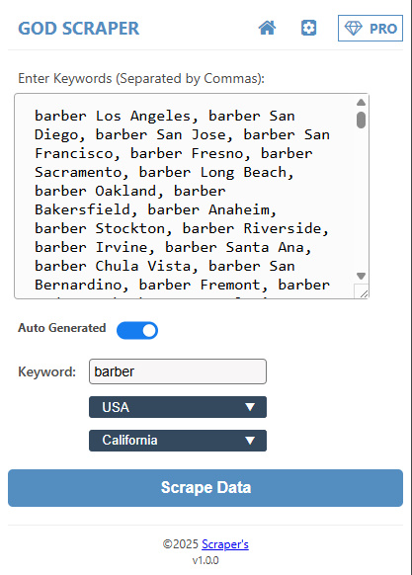Click the textarea scroll up arrow

point(361,103)
